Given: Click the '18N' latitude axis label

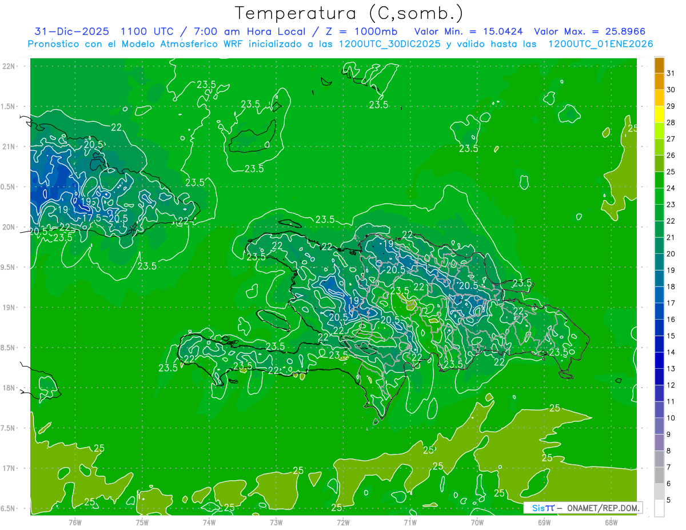Looking at the screenshot, I should coord(9,388).
